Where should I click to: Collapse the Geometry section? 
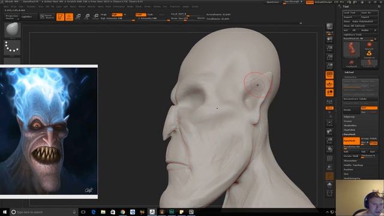click(x=350, y=77)
